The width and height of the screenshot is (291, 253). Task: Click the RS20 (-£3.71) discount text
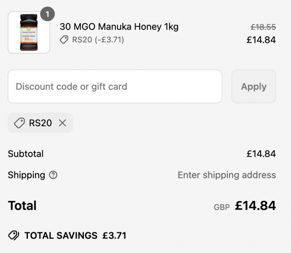click(x=98, y=40)
